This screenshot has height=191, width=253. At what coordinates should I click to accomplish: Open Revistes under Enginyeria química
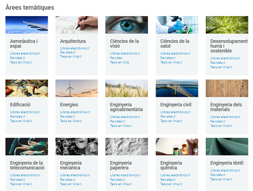(x=168, y=180)
